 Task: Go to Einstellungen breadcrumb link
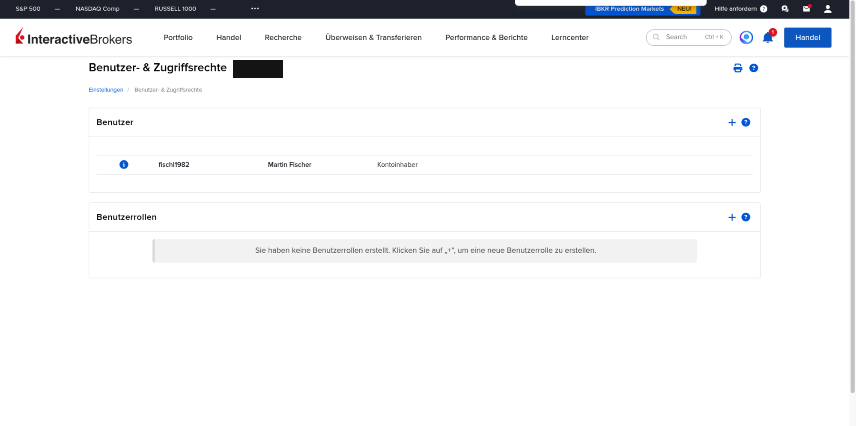[106, 90]
